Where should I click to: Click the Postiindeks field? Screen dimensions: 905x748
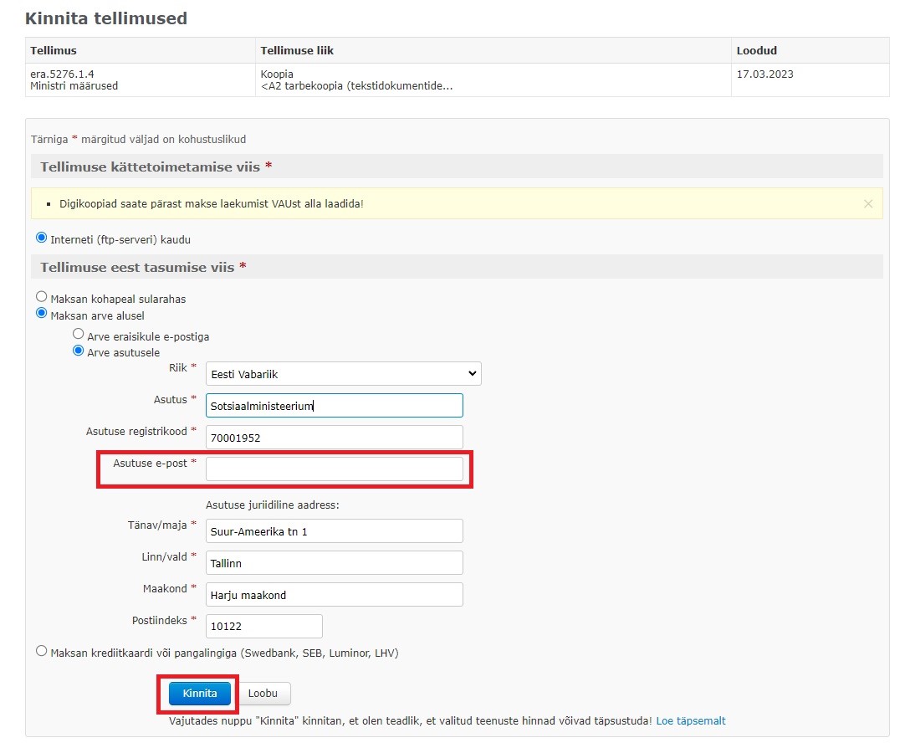tap(263, 627)
